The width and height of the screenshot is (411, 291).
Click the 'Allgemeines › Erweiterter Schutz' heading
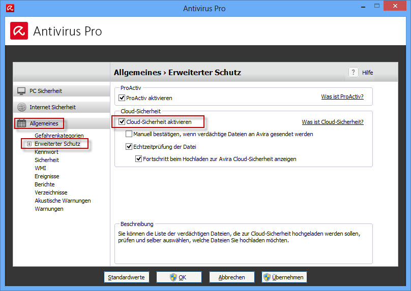pos(178,72)
